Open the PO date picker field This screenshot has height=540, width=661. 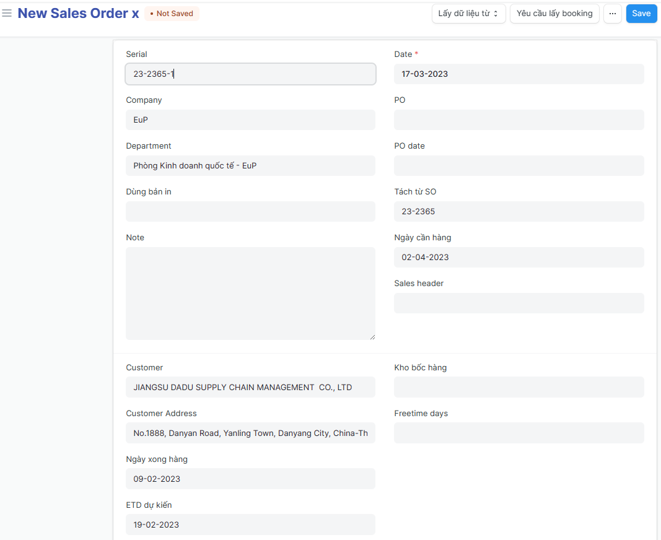[x=519, y=165]
